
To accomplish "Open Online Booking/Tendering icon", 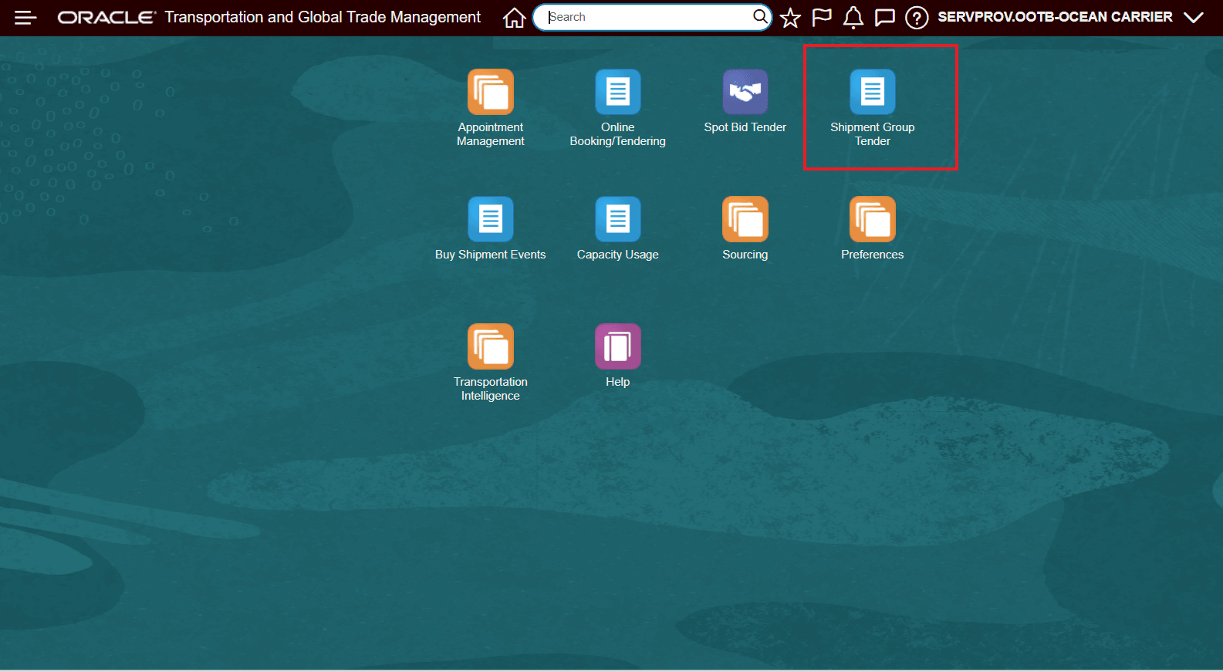I will click(618, 92).
